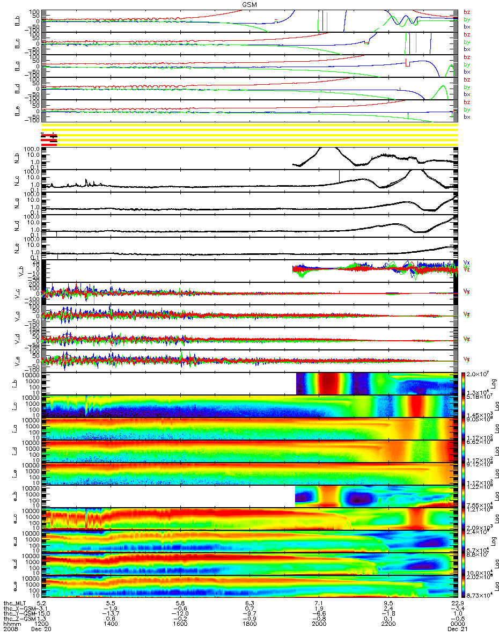The height and width of the screenshot is (644, 499).
Task: Click the 1200 time tick label
Action: pos(42,625)
